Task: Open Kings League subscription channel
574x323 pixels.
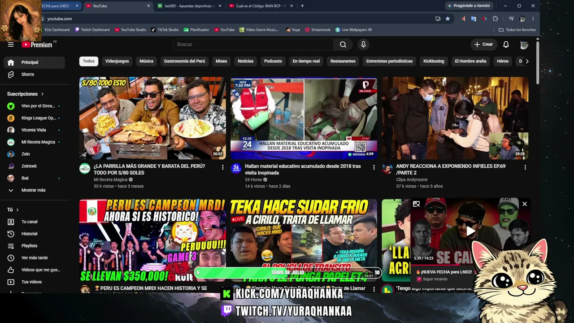Action: click(34, 118)
